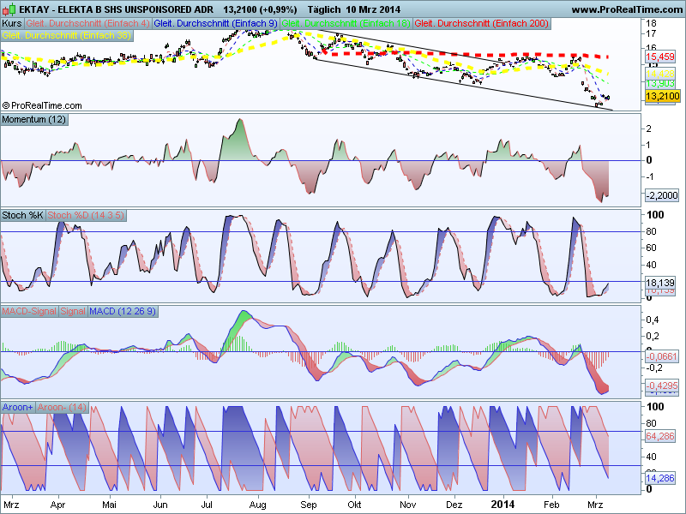Select the Kurs price label
686x514 pixels.
(x=12, y=24)
